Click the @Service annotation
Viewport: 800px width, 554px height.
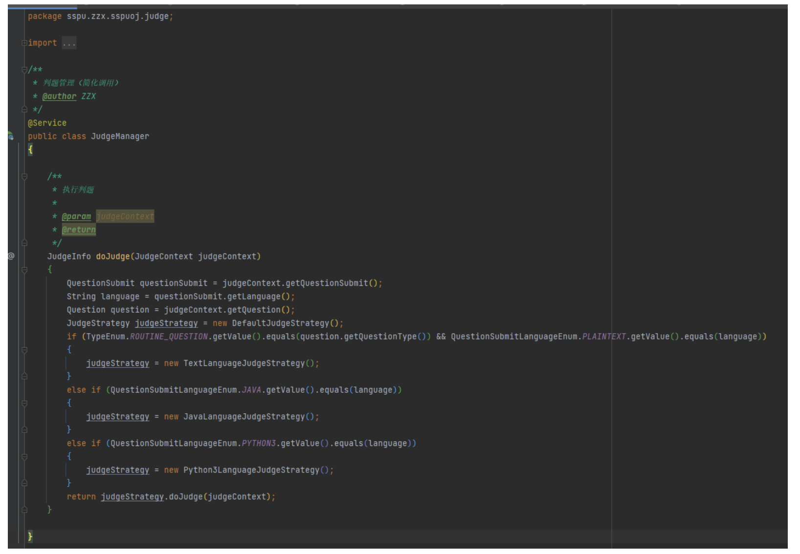(47, 123)
